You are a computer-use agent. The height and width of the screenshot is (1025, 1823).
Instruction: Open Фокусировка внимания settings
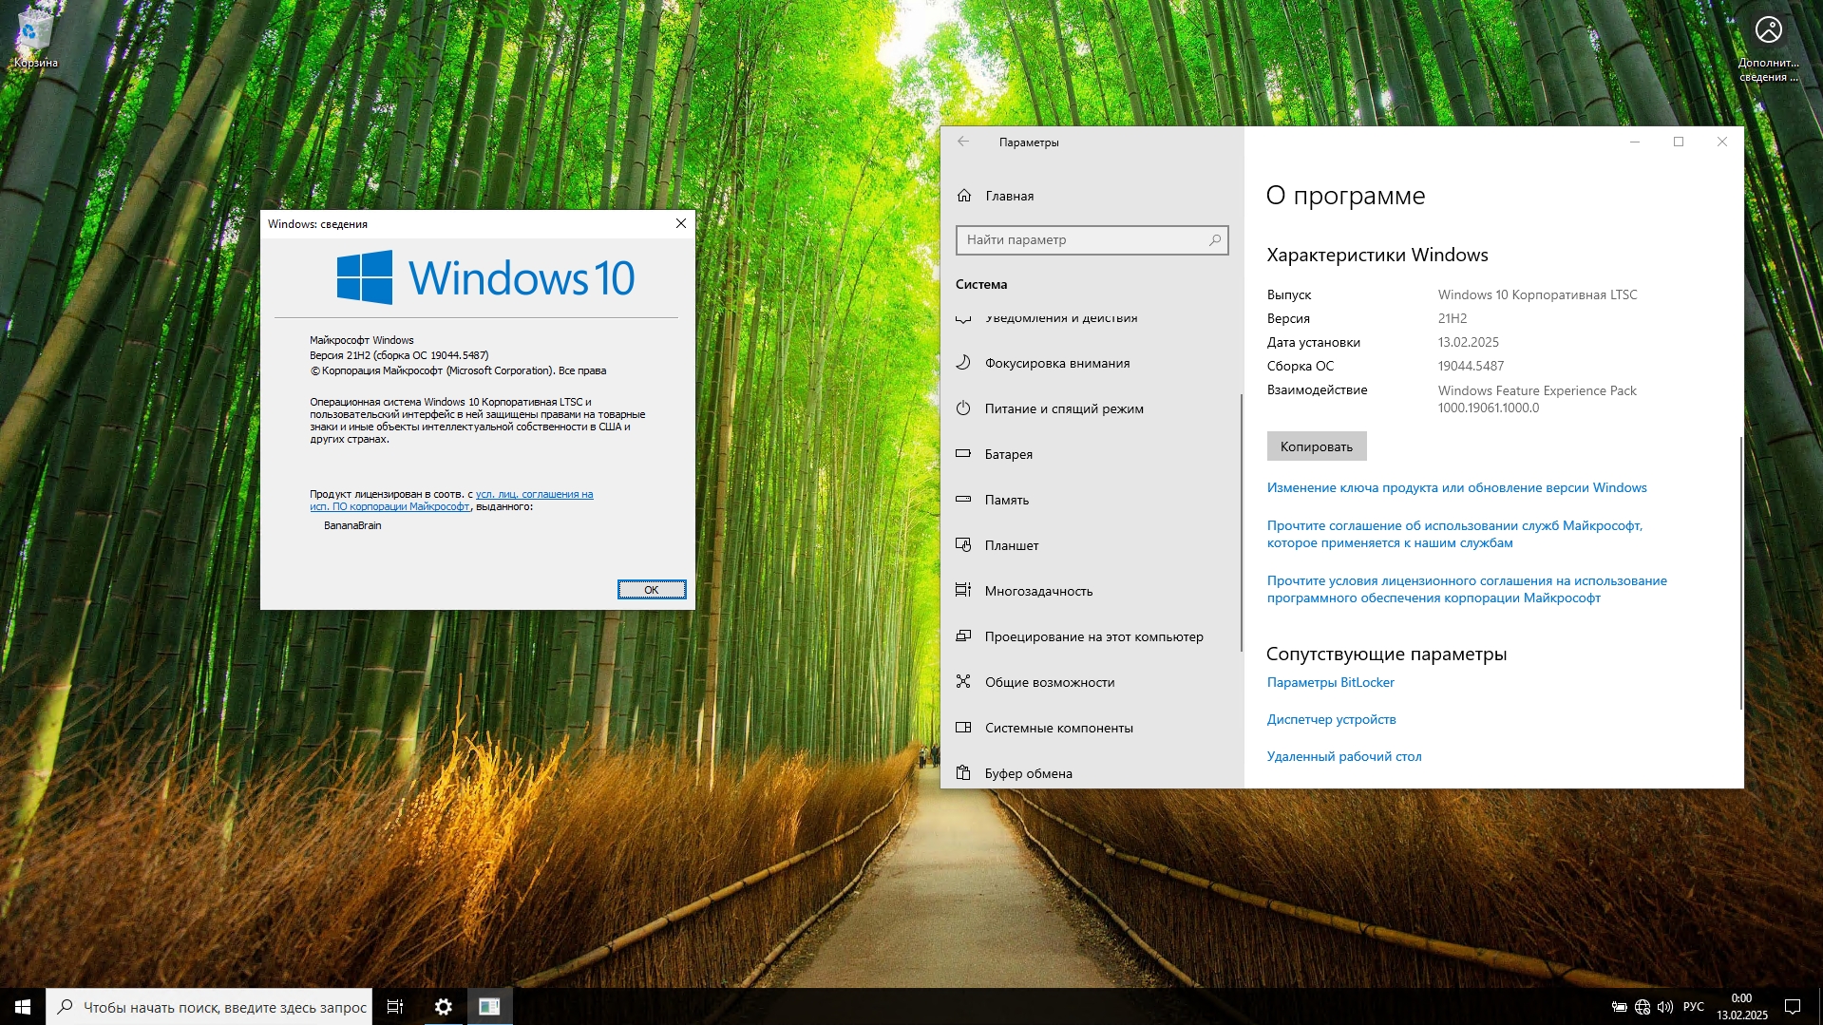[1092, 363]
